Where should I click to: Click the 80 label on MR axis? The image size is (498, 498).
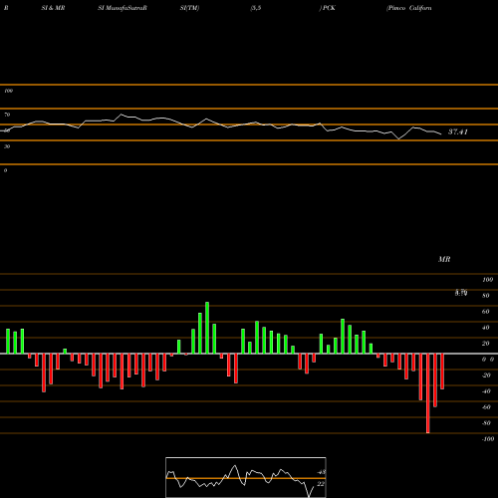(x=486, y=296)
